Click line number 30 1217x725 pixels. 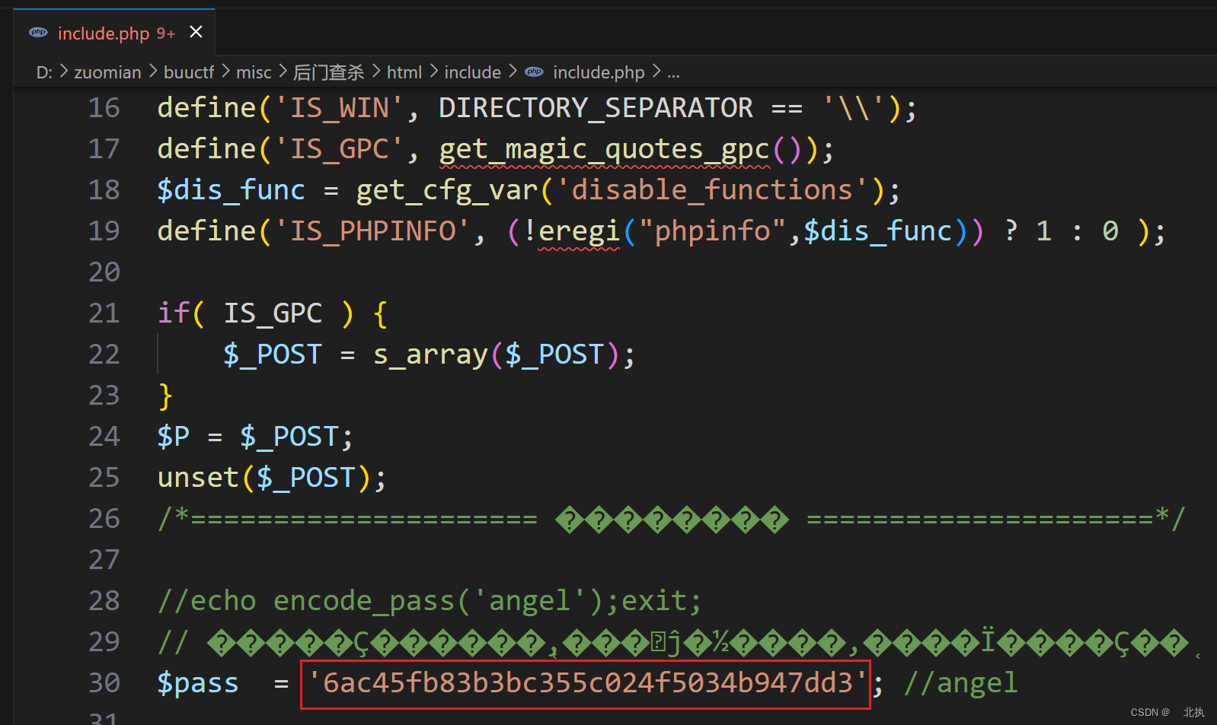104,683
